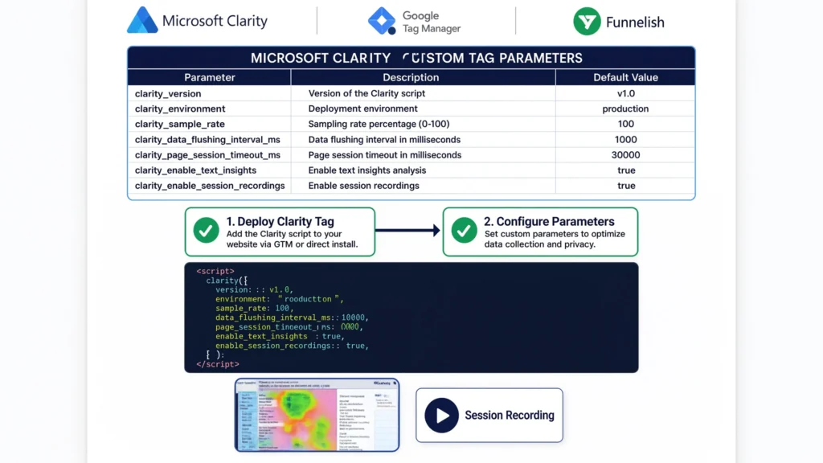Screen dimensions: 823x463
Task: Click the 'Deployment environment' description
Action: (x=362, y=109)
